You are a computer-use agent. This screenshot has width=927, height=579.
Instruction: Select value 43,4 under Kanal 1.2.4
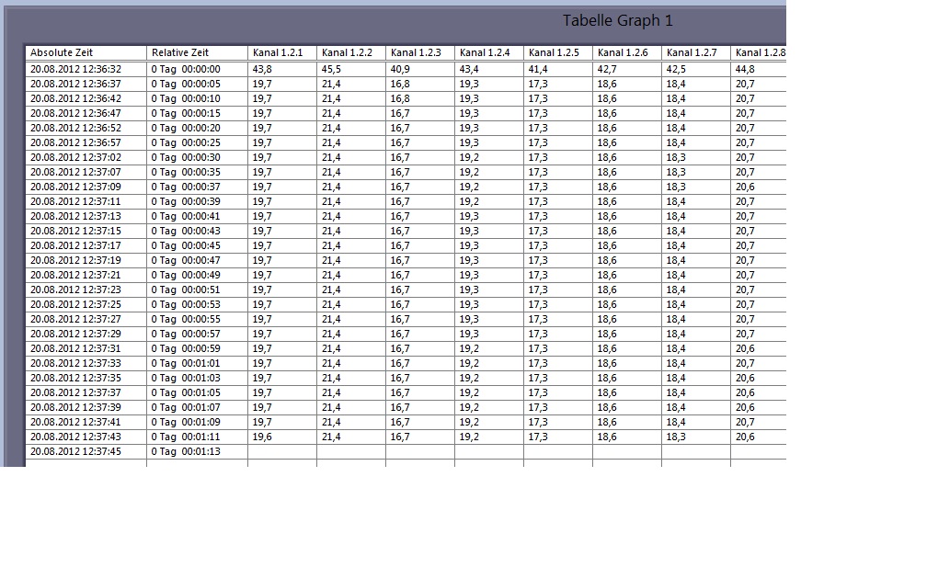[x=489, y=69]
